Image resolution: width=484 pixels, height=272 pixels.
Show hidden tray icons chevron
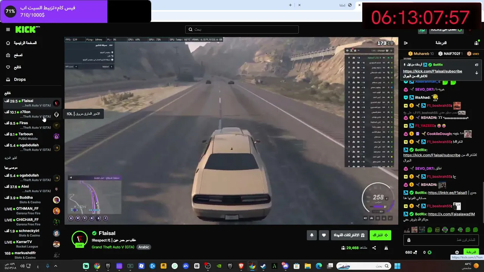point(56,266)
